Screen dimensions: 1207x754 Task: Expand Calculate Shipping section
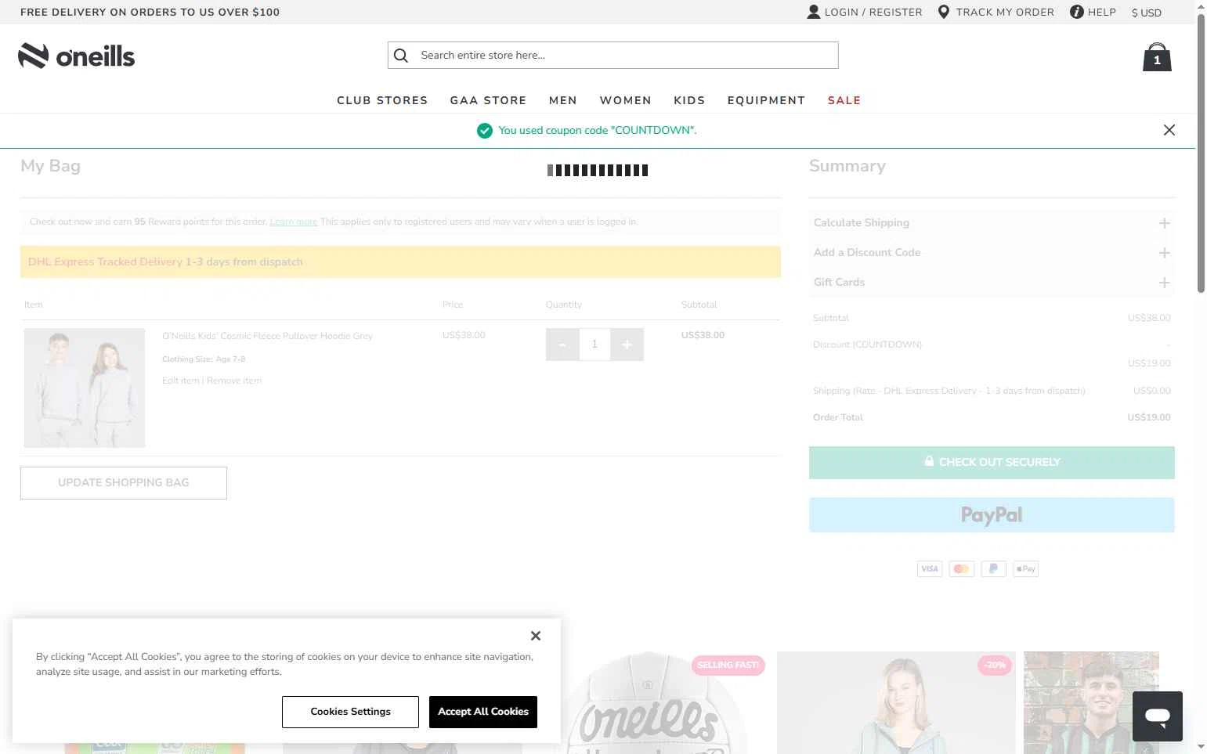(992, 223)
